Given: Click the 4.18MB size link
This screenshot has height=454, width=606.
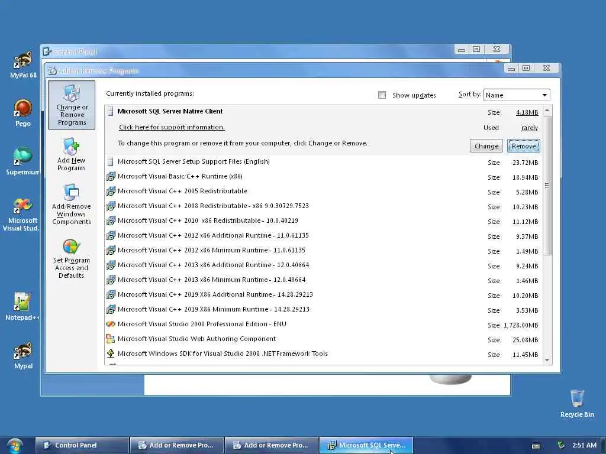Looking at the screenshot, I should 527,112.
